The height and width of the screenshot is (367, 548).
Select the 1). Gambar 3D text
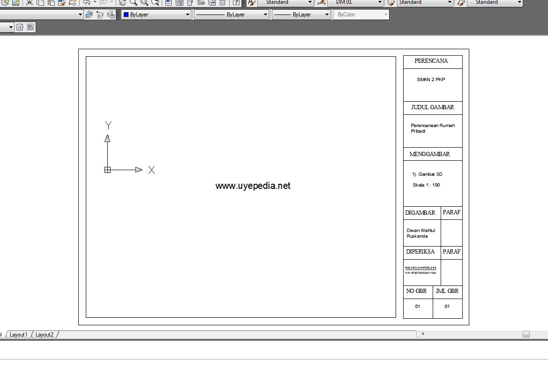coord(427,174)
